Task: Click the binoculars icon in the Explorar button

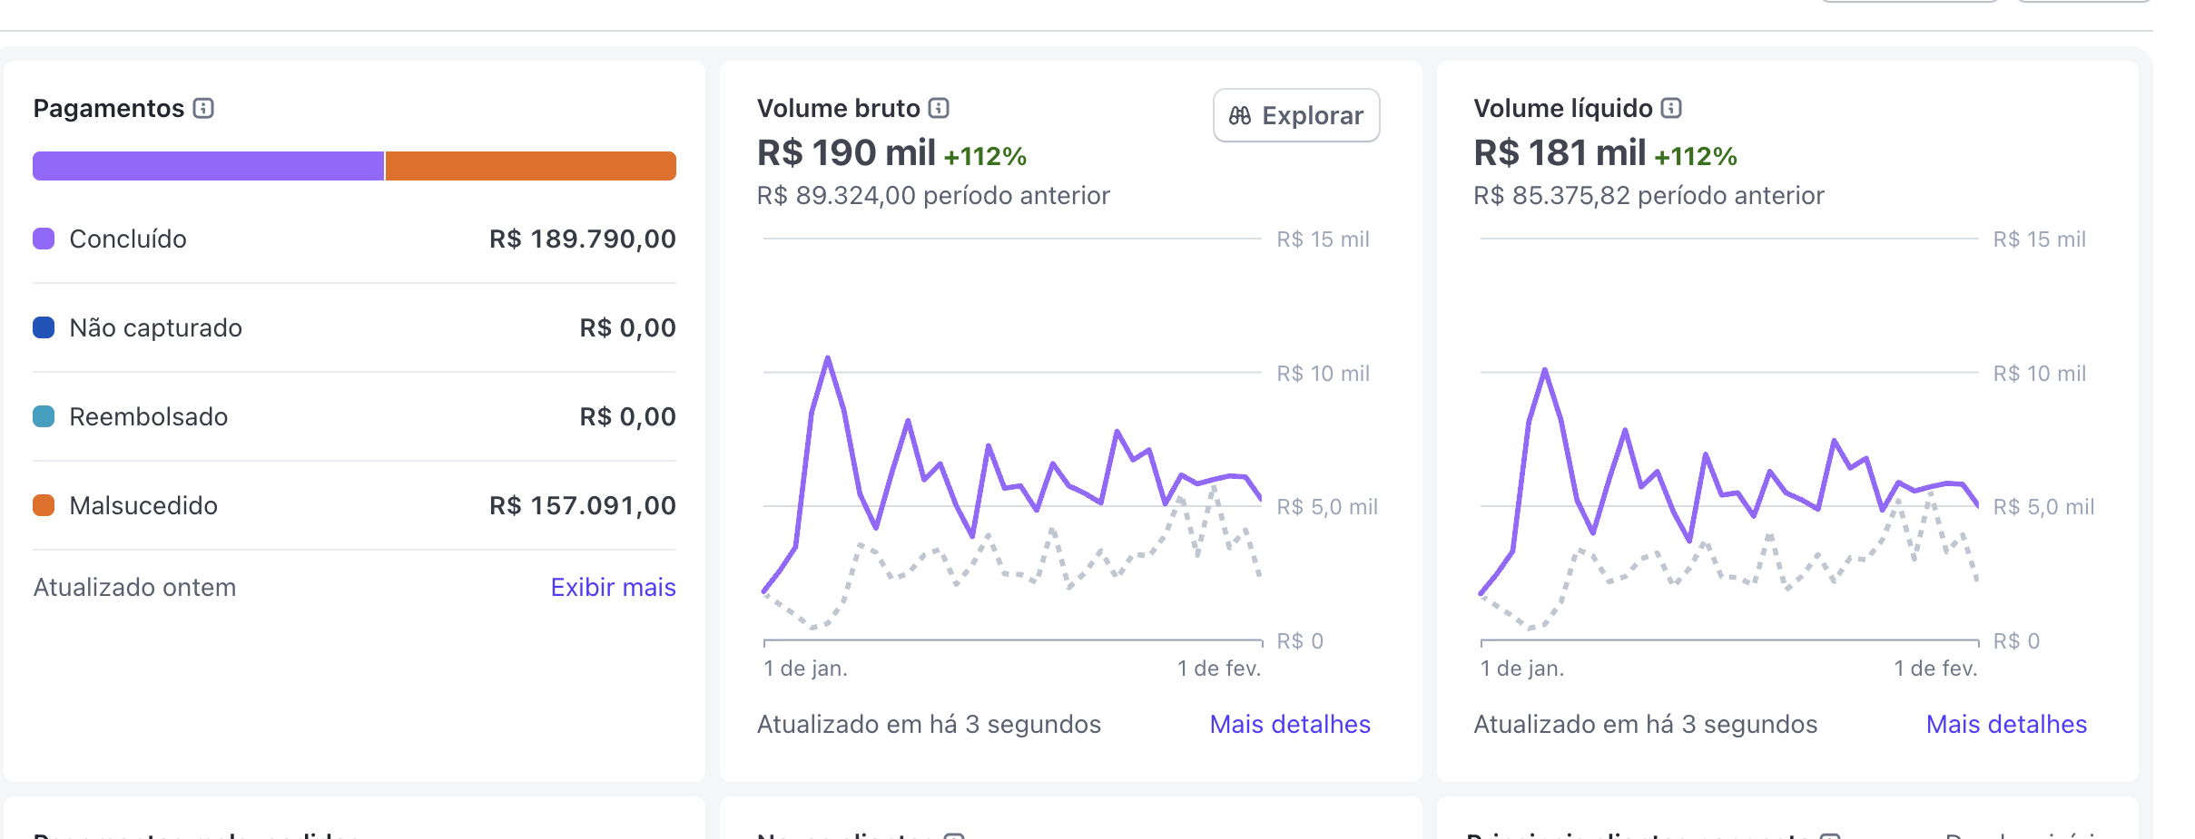Action: [x=1240, y=116]
